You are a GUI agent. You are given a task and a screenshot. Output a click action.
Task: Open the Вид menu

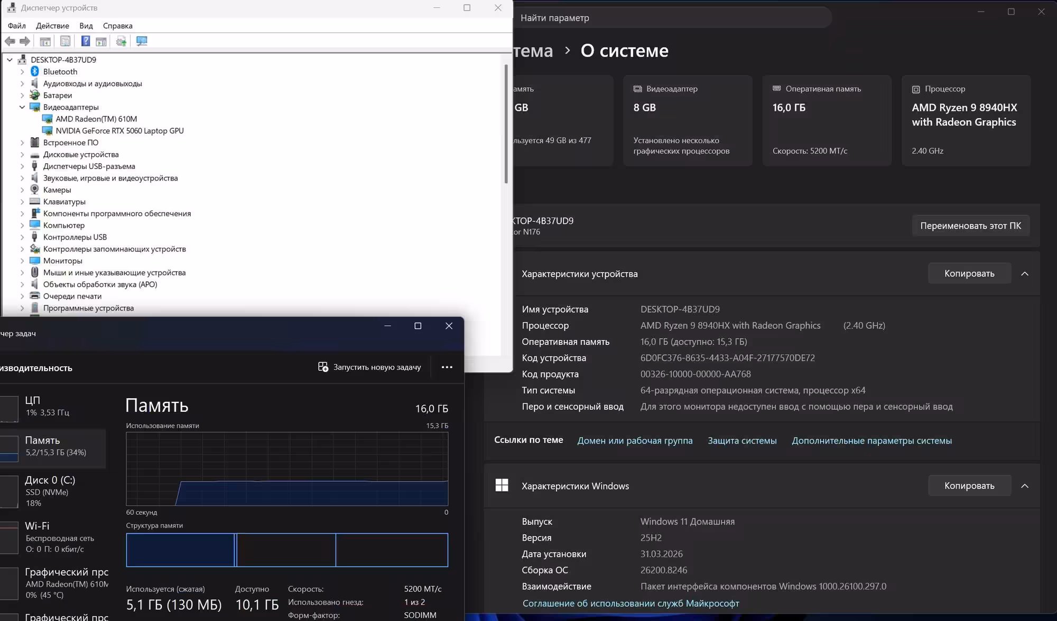pos(86,25)
